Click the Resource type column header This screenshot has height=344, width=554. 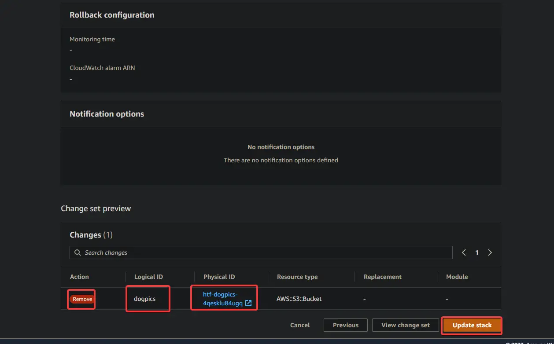pos(297,277)
